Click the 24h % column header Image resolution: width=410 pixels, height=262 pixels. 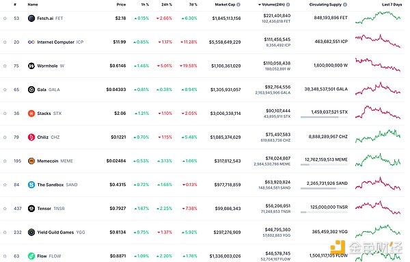point(167,5)
